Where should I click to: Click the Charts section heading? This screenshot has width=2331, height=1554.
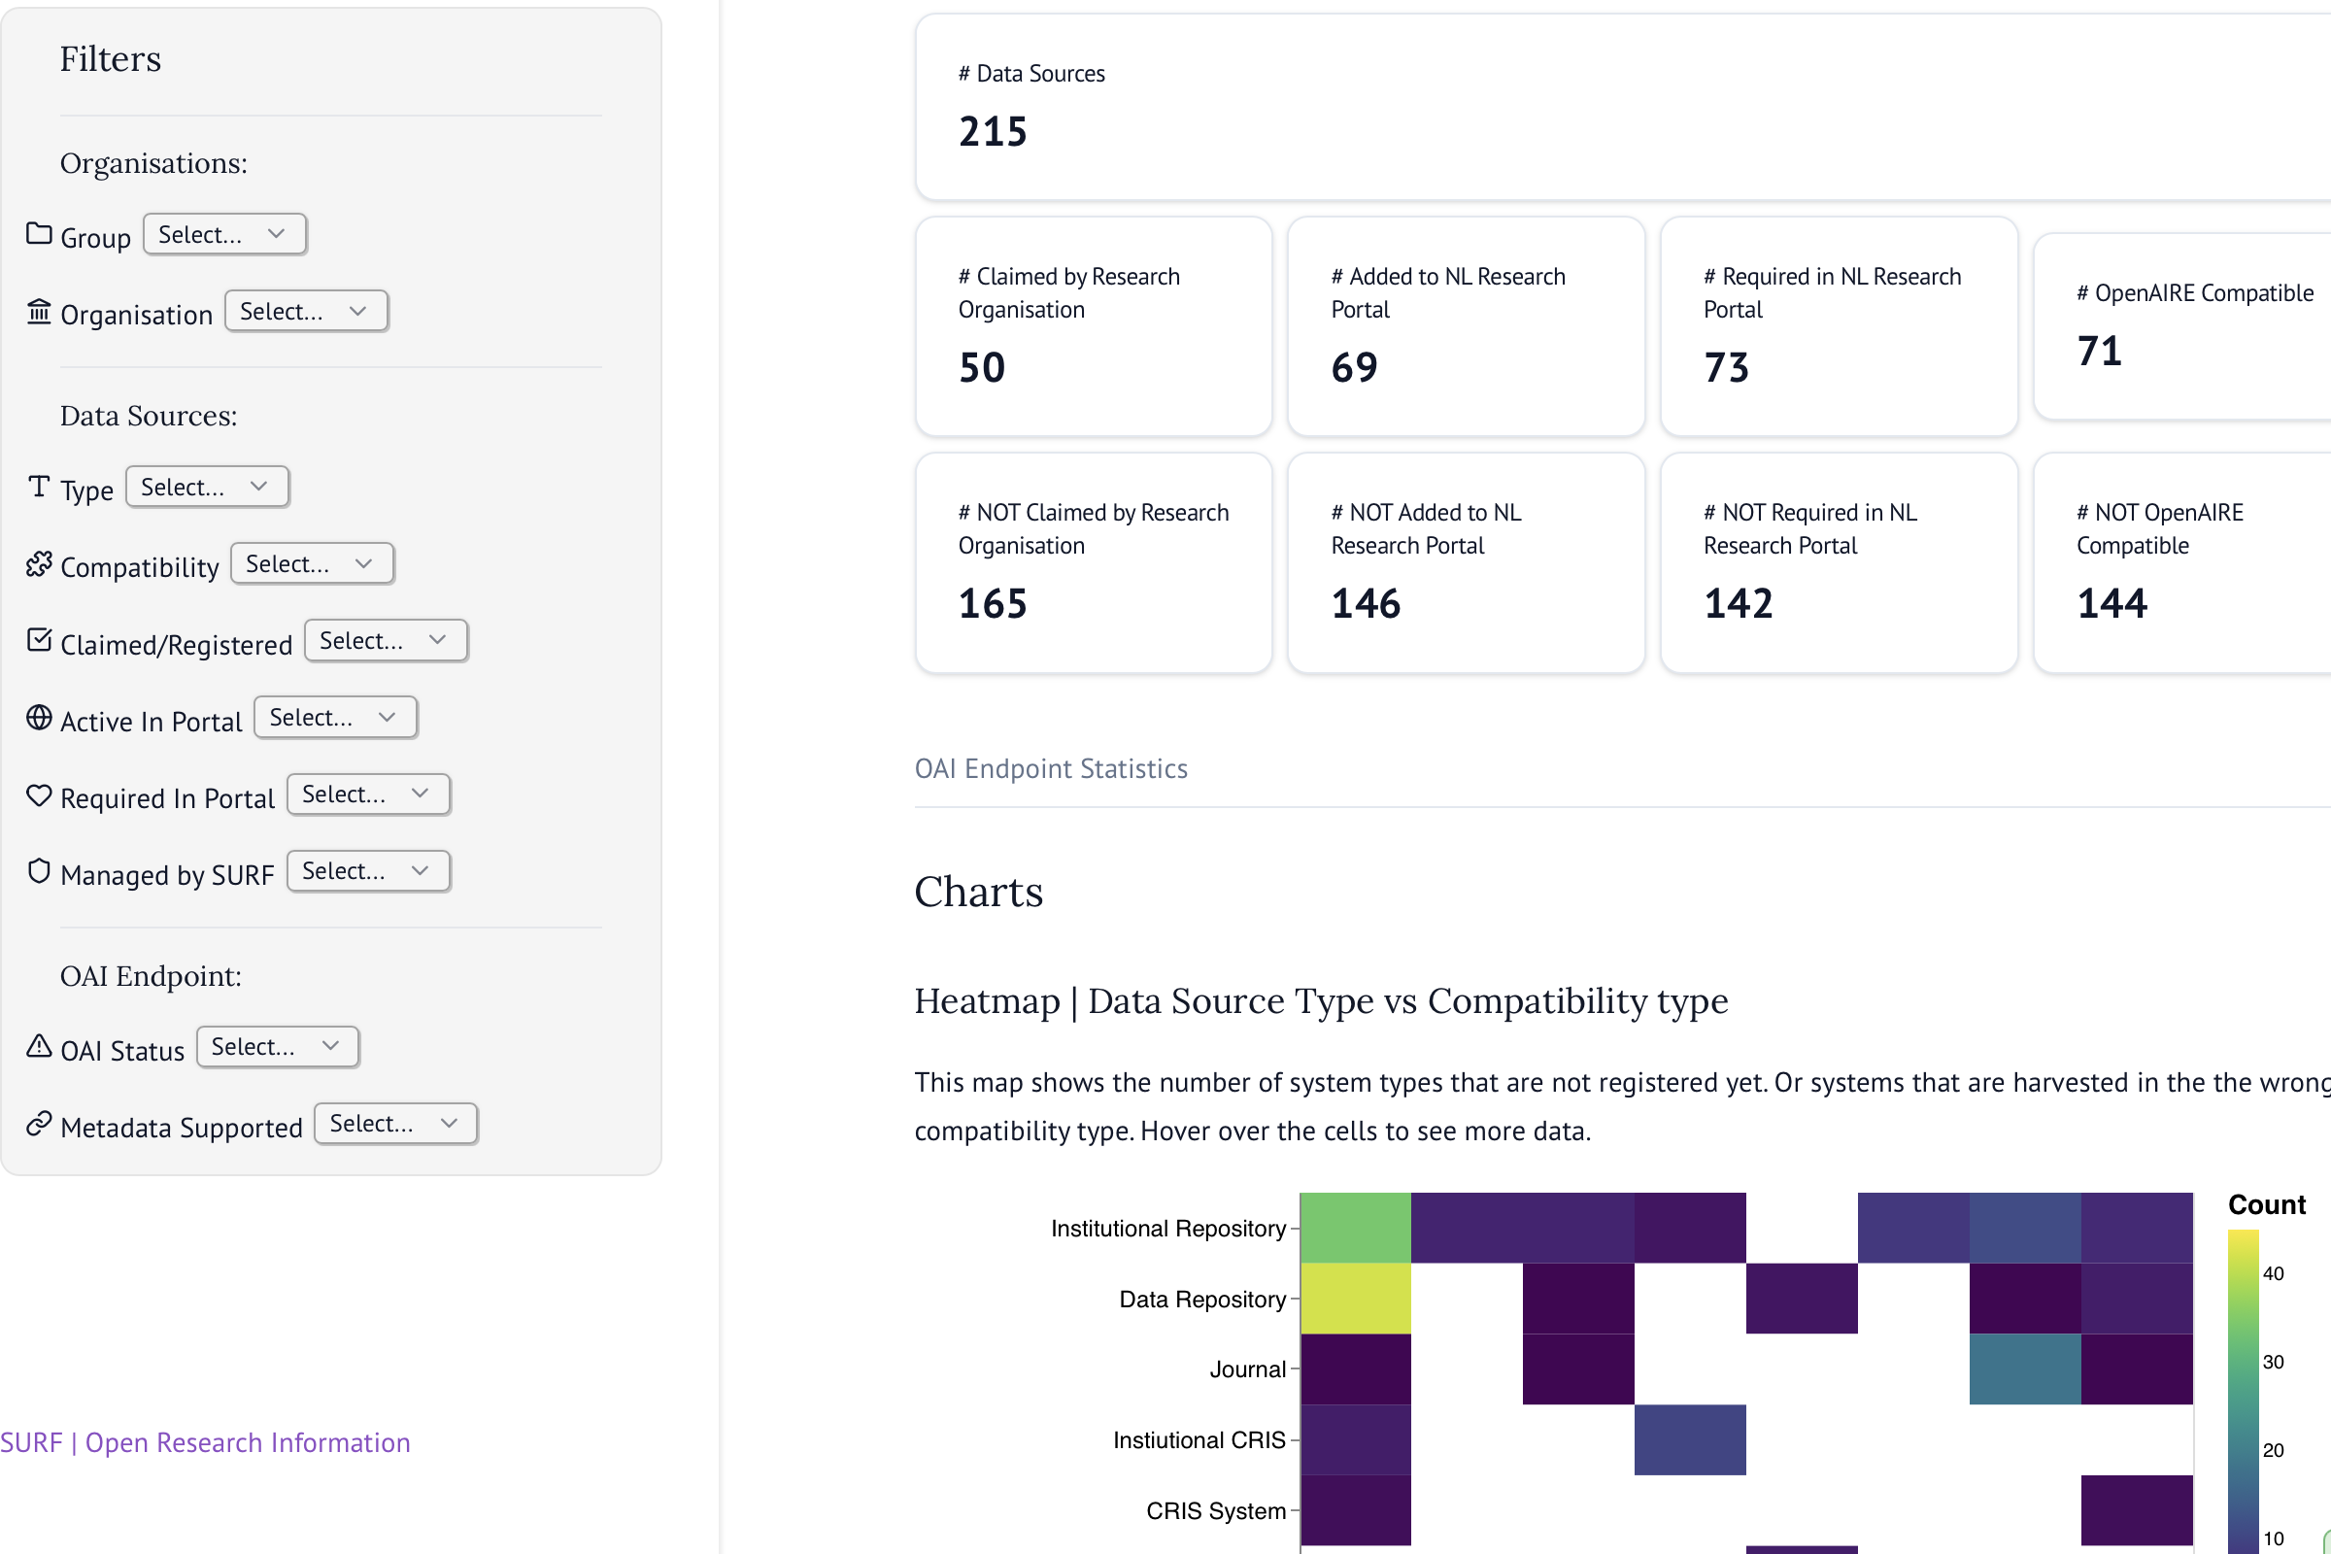tap(978, 892)
